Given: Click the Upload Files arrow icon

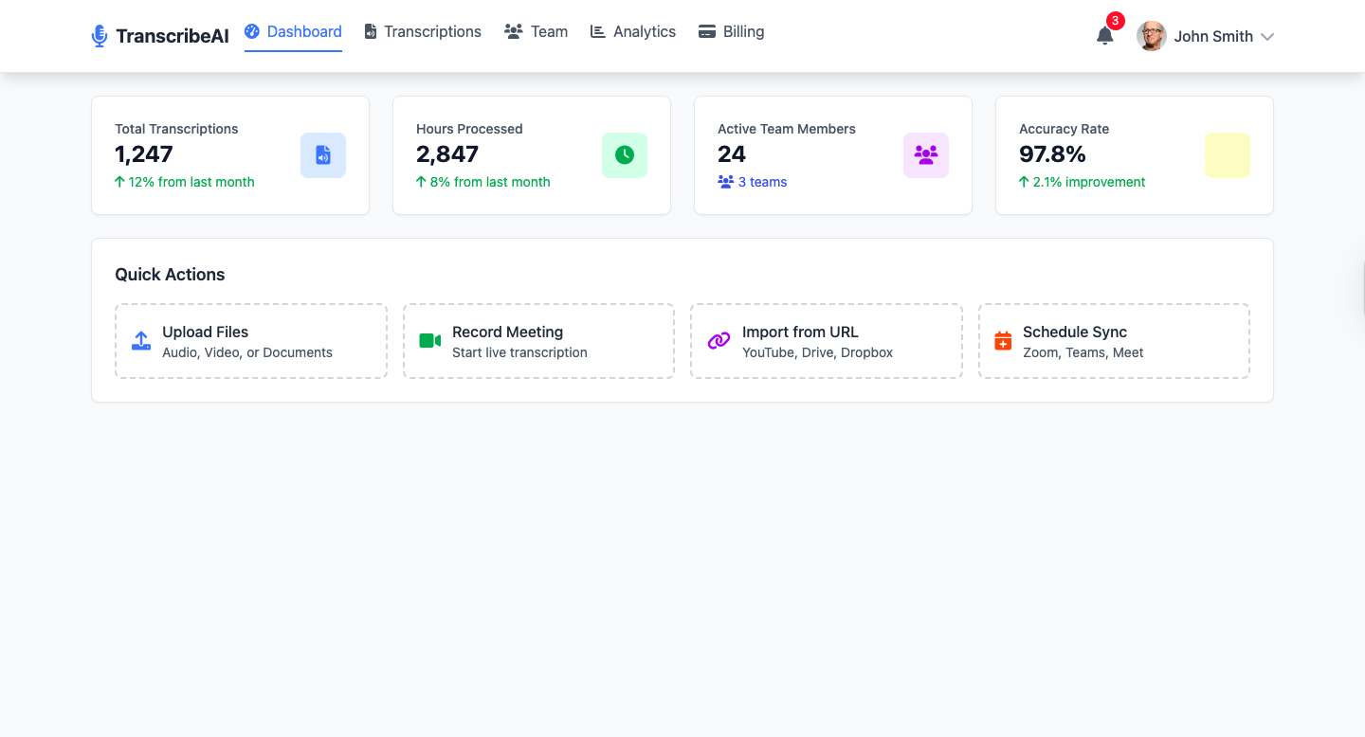Looking at the screenshot, I should [141, 341].
